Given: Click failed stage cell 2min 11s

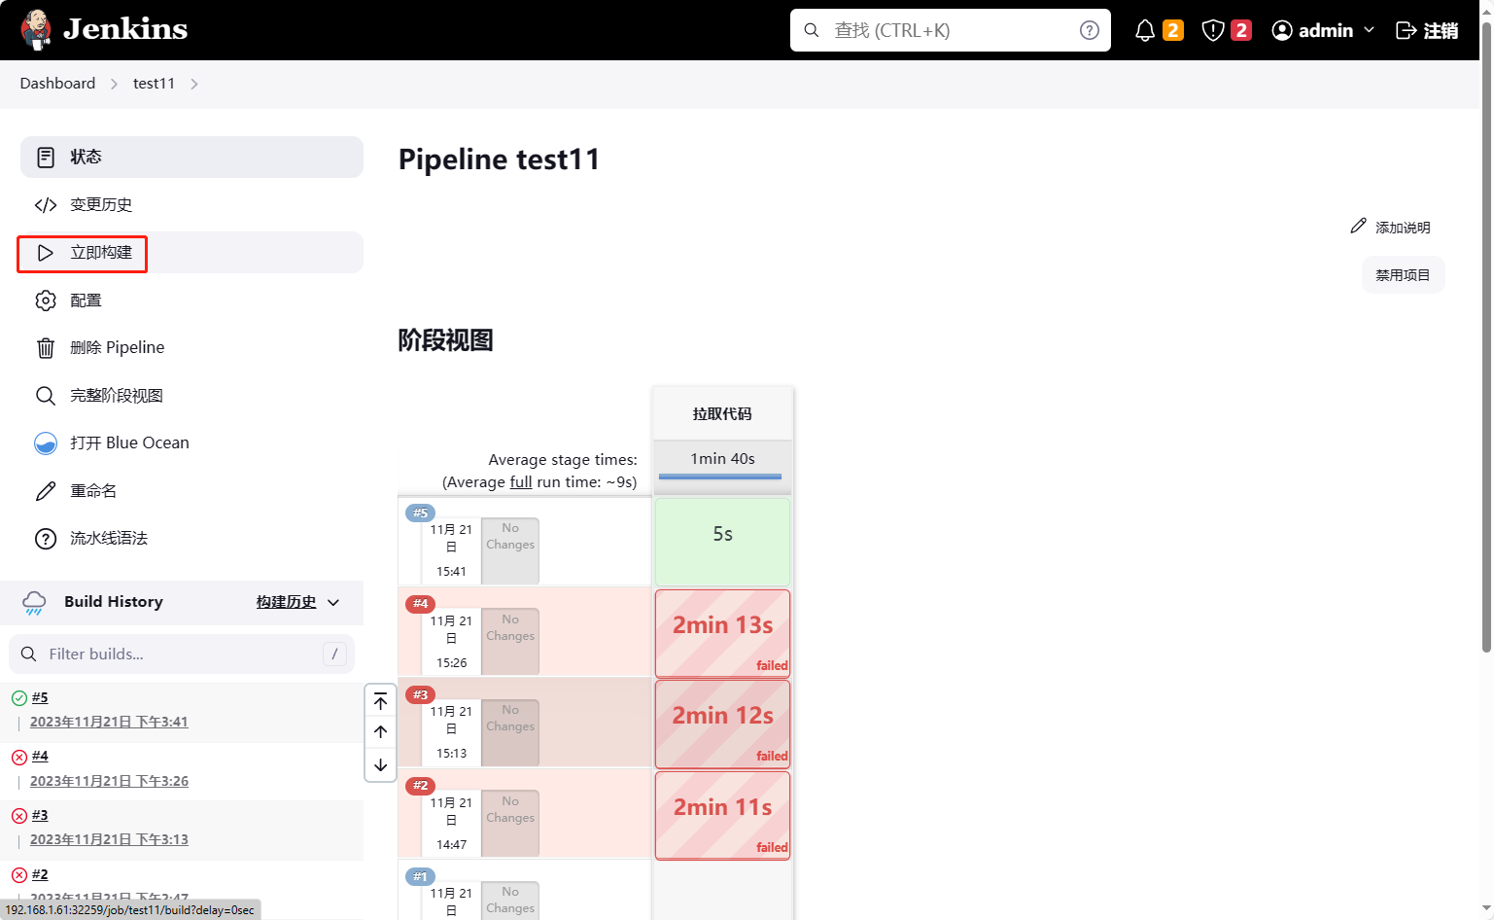Looking at the screenshot, I should (722, 815).
